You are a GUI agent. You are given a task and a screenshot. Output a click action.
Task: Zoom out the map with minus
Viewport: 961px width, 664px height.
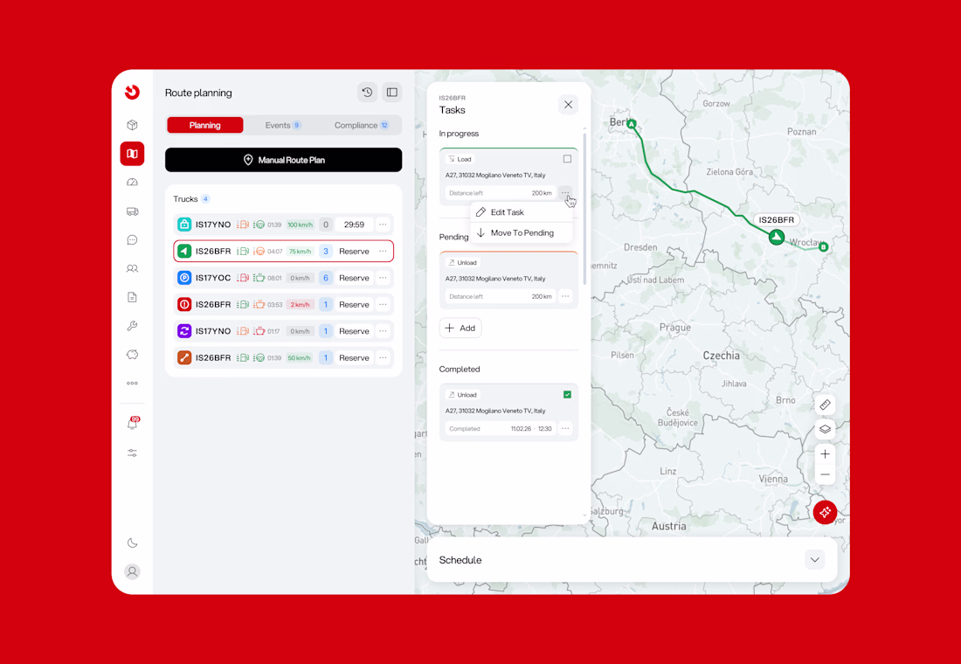pyautogui.click(x=825, y=474)
